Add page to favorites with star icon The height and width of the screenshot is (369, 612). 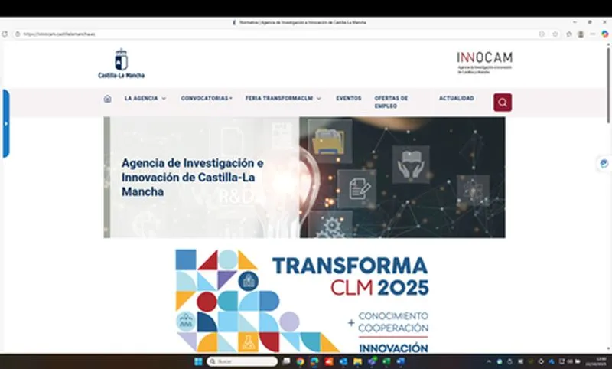pyautogui.click(x=555, y=34)
